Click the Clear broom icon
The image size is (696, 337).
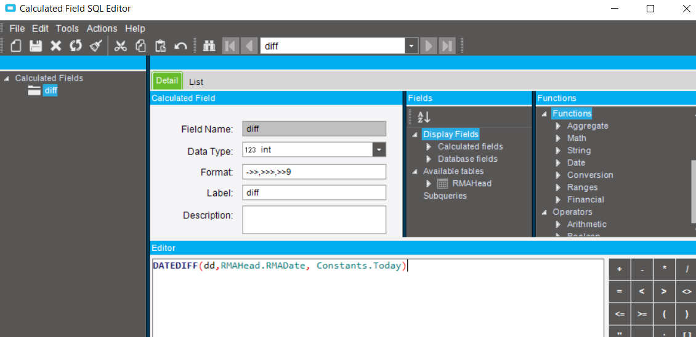[x=96, y=46]
